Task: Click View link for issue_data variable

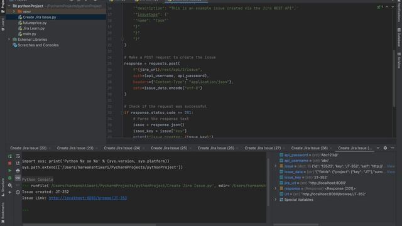Action: tap(391, 171)
